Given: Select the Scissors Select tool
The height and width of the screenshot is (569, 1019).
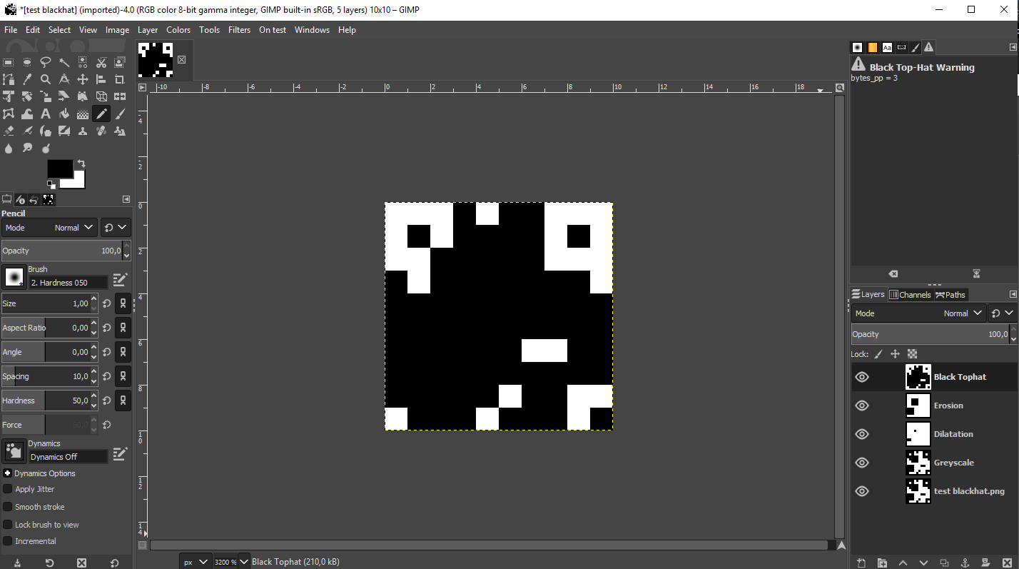Looking at the screenshot, I should coord(101,62).
